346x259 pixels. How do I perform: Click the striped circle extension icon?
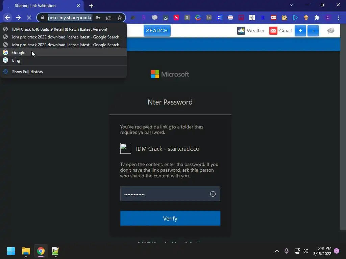click(x=230, y=18)
